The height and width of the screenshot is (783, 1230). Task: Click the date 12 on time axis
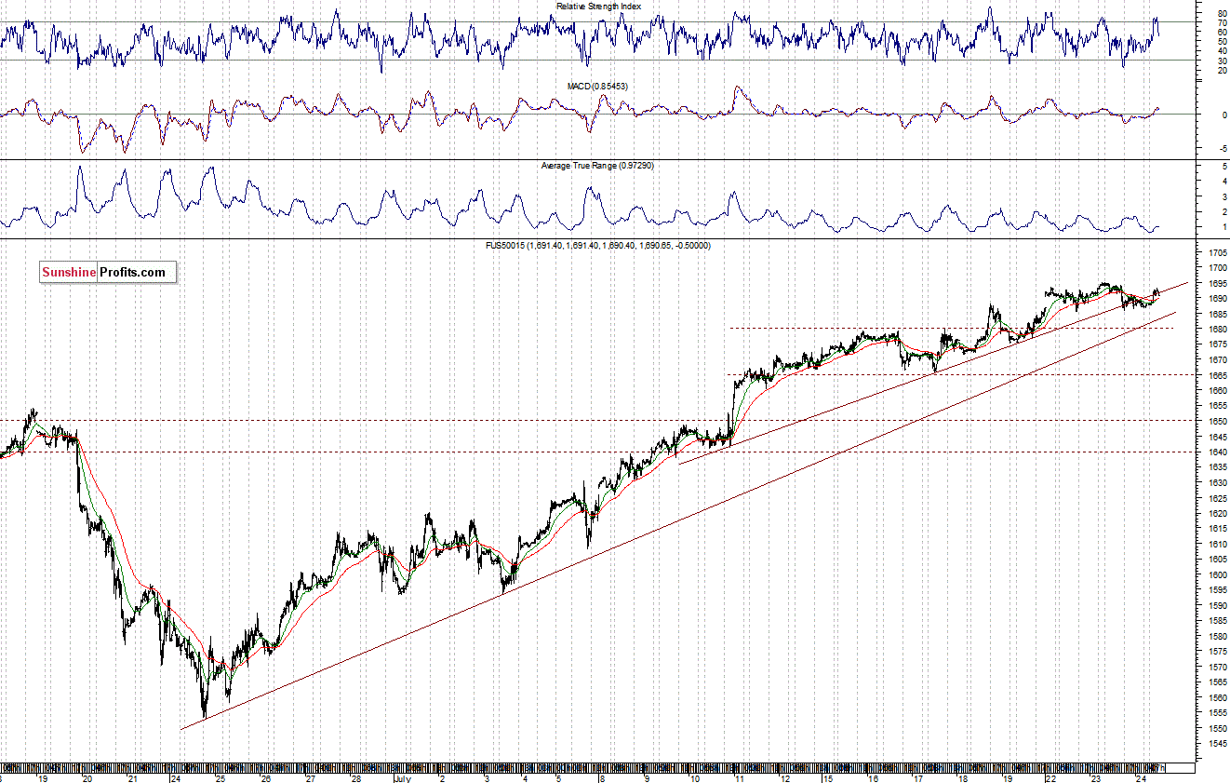[x=784, y=777]
